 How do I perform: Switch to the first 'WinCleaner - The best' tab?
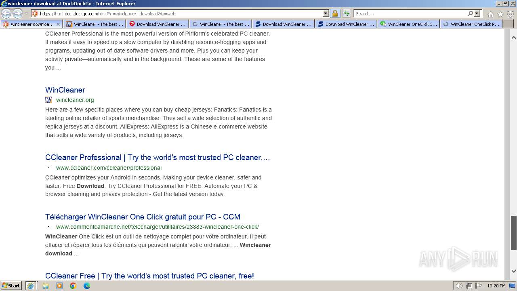click(x=95, y=24)
